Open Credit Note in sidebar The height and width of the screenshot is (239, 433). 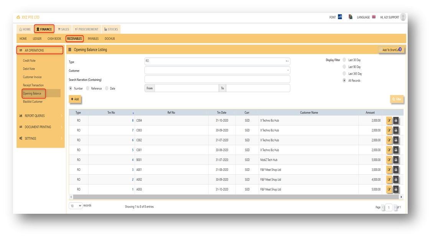29,60
